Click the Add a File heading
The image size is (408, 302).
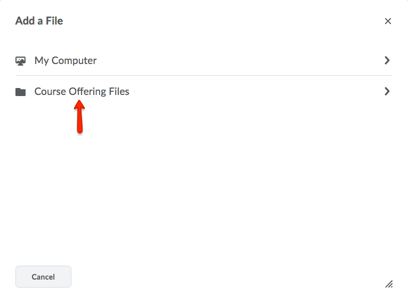coord(39,21)
